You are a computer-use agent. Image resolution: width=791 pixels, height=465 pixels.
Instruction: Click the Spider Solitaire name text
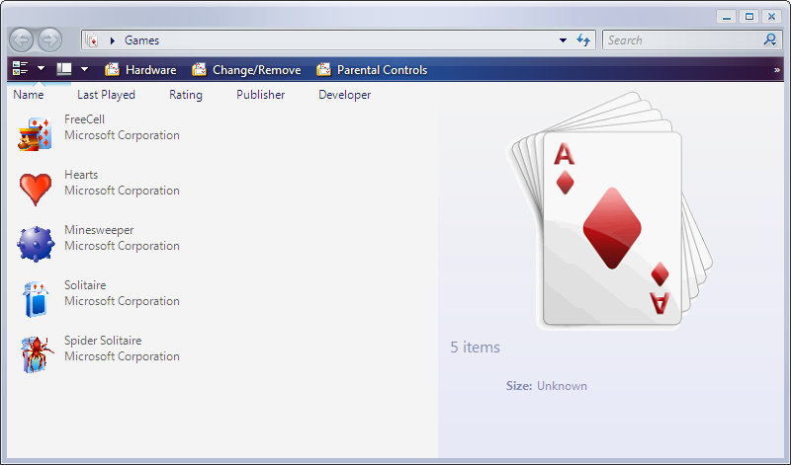point(103,341)
